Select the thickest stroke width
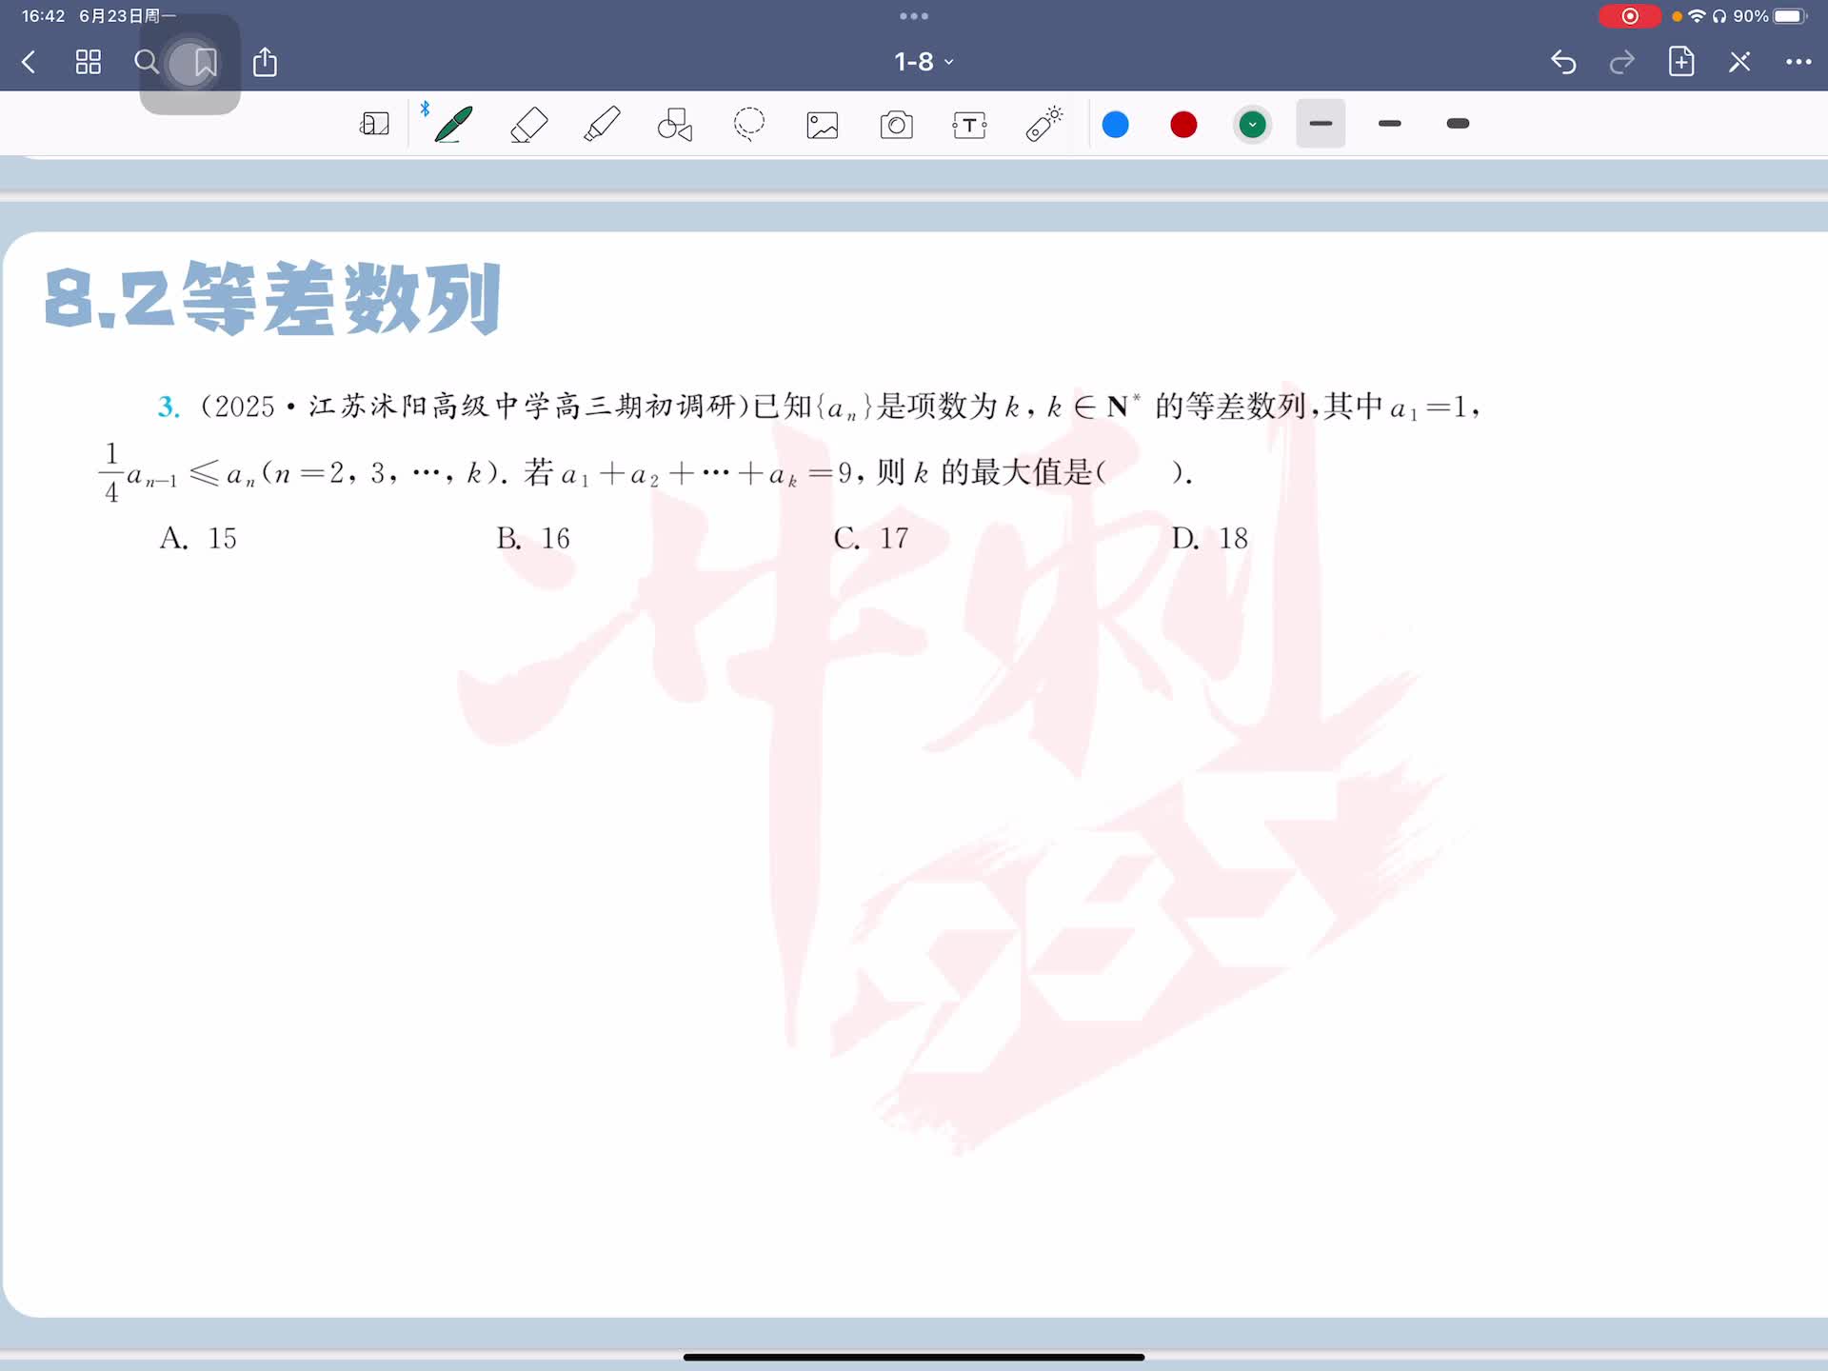Viewport: 1828px width, 1371px height. click(1458, 124)
